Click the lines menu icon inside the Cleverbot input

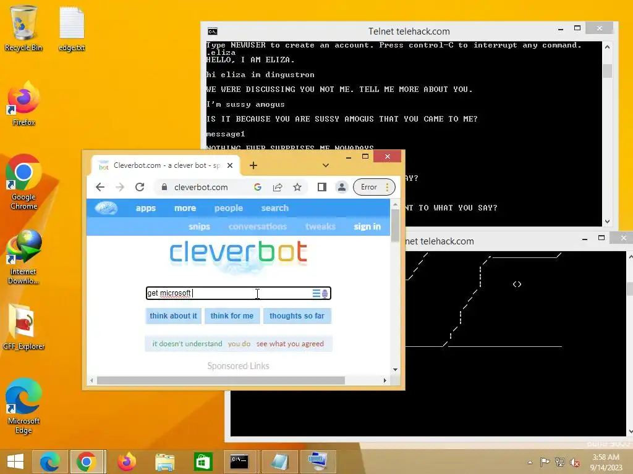316,293
